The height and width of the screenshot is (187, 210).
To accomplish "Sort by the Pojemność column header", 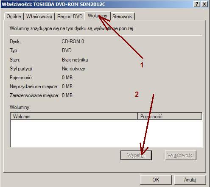I will pos(169,117).
